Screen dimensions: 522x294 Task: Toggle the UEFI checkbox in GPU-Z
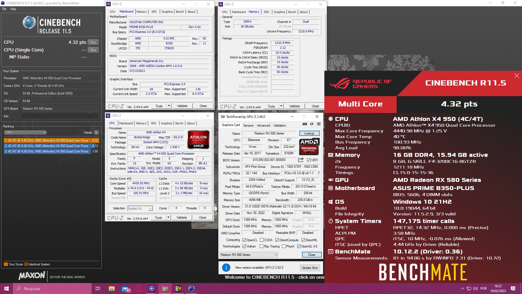[x=309, y=160]
